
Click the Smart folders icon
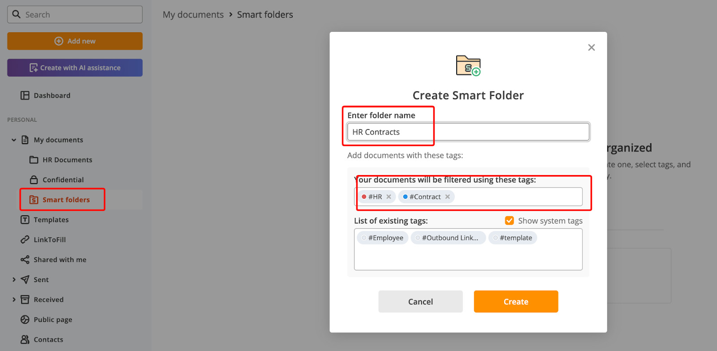34,200
